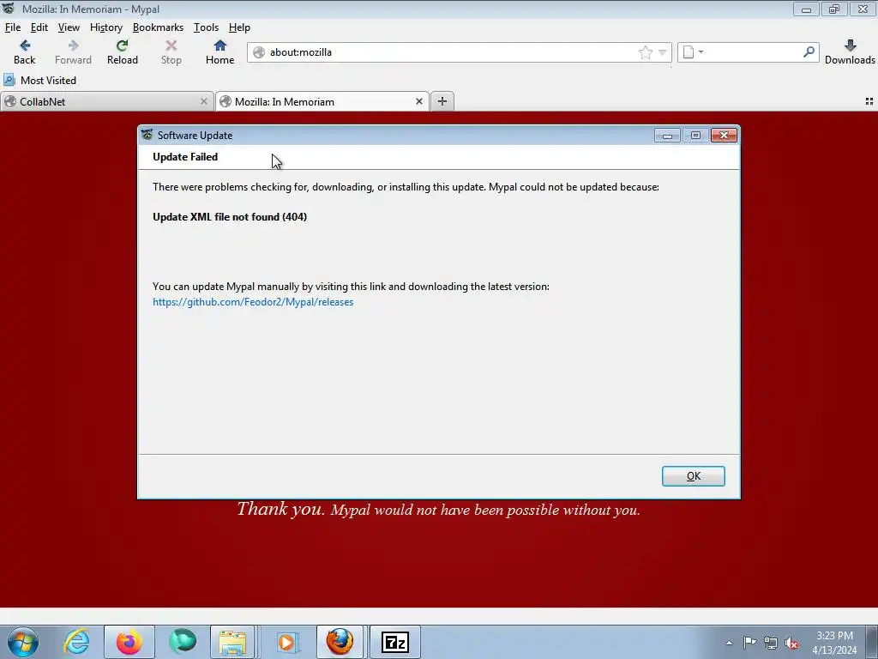
Task: Click the Back navigation arrow
Action: (x=24, y=51)
